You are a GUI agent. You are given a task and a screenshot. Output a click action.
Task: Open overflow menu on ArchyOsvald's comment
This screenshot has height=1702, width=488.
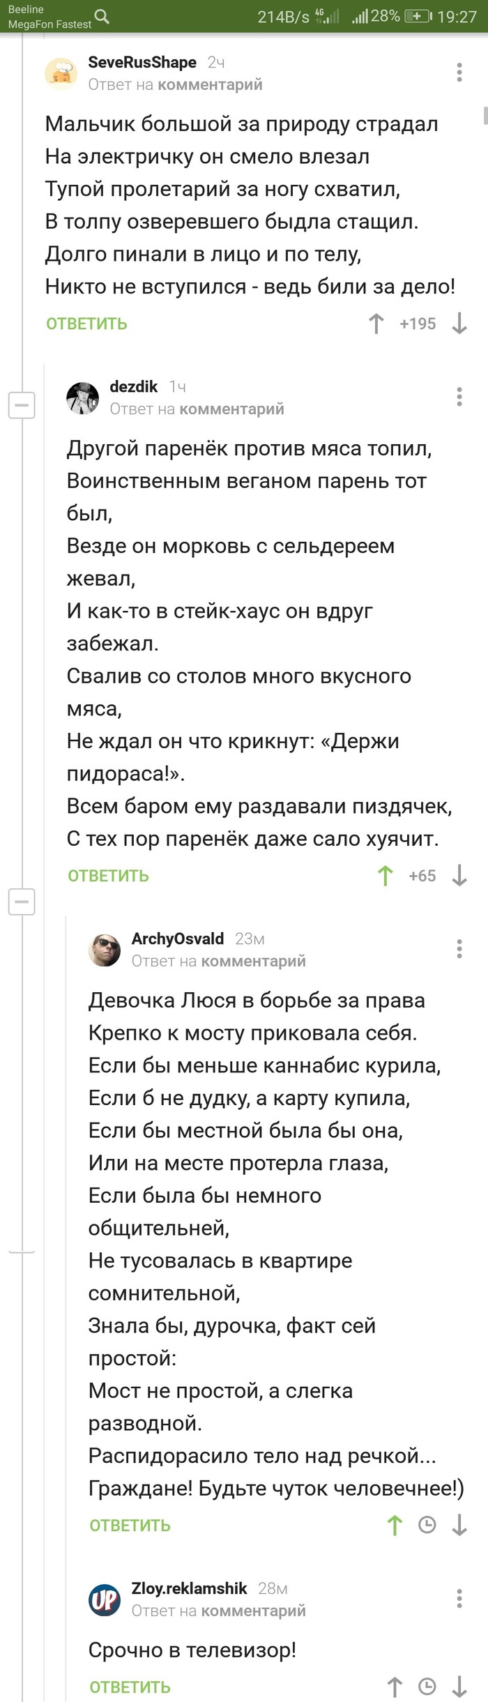pos(459,947)
